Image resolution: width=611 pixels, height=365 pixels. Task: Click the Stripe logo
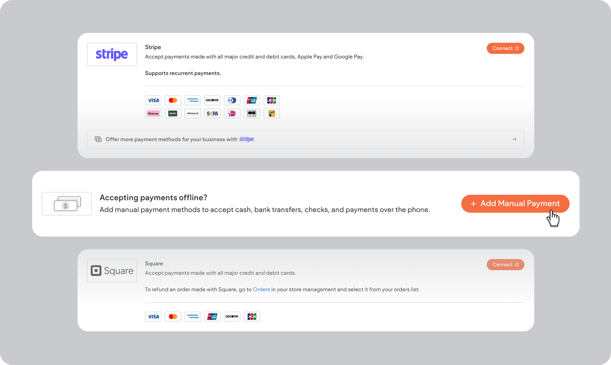pyautogui.click(x=112, y=54)
